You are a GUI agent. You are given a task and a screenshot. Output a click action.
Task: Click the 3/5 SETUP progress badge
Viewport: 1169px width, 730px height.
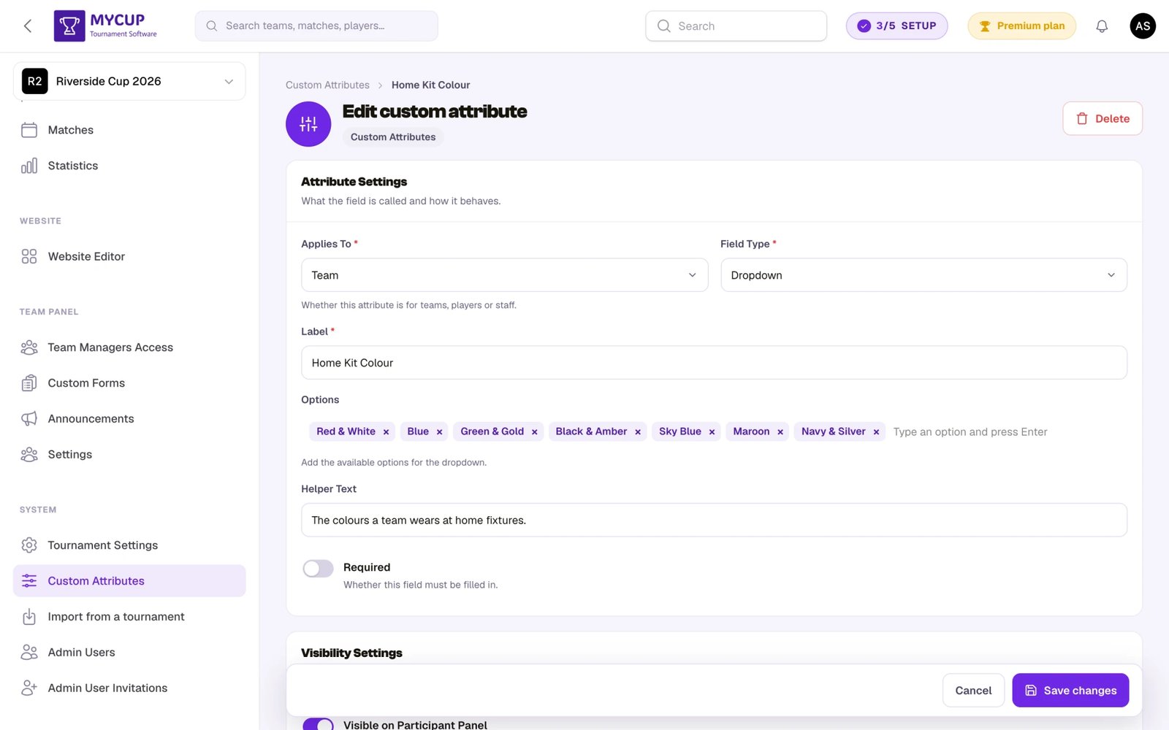coord(896,26)
